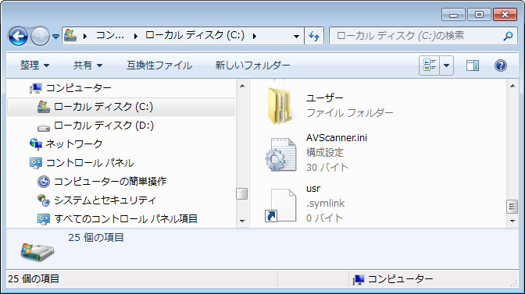525x294 pixels.
Task: Toggle the preview pane button
Action: (x=473, y=66)
